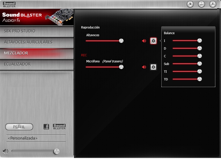The width and height of the screenshot is (221, 159).
Task: Click the Altavoces volume slider knob
Action: point(121,41)
